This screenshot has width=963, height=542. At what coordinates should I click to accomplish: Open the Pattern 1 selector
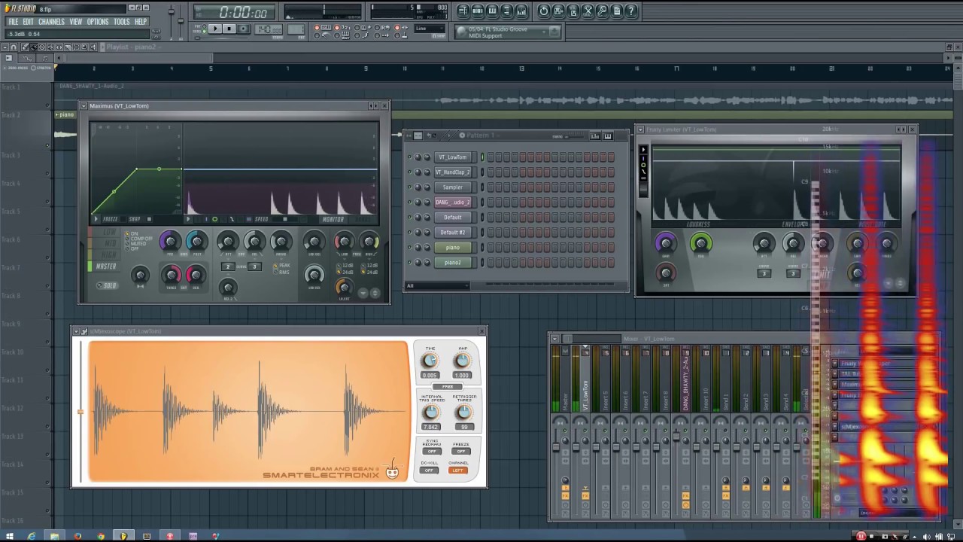[x=480, y=135]
